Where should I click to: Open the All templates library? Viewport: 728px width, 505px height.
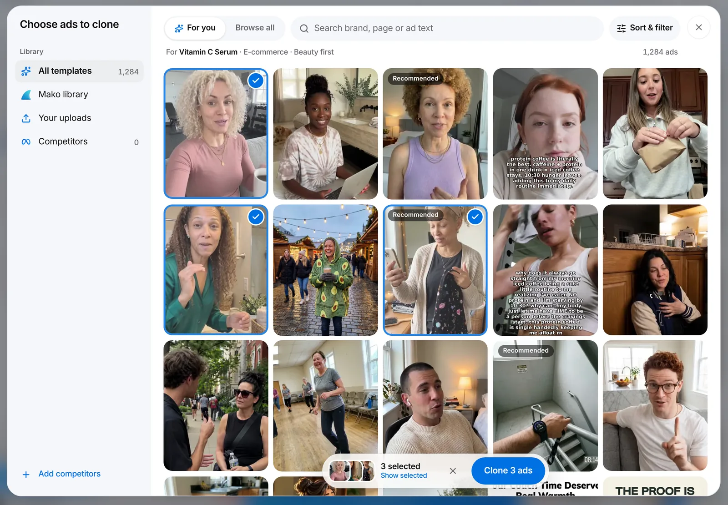tap(80, 71)
